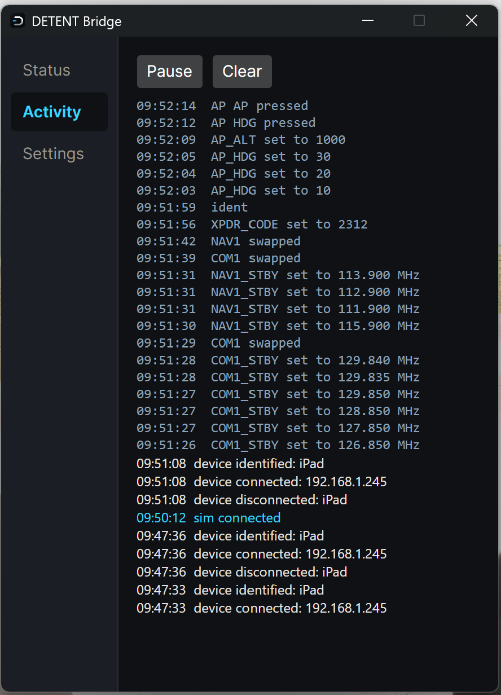The height and width of the screenshot is (695, 501).
Task: Click 'XPDR_CODE set to 2312' entry
Action: [x=252, y=224]
